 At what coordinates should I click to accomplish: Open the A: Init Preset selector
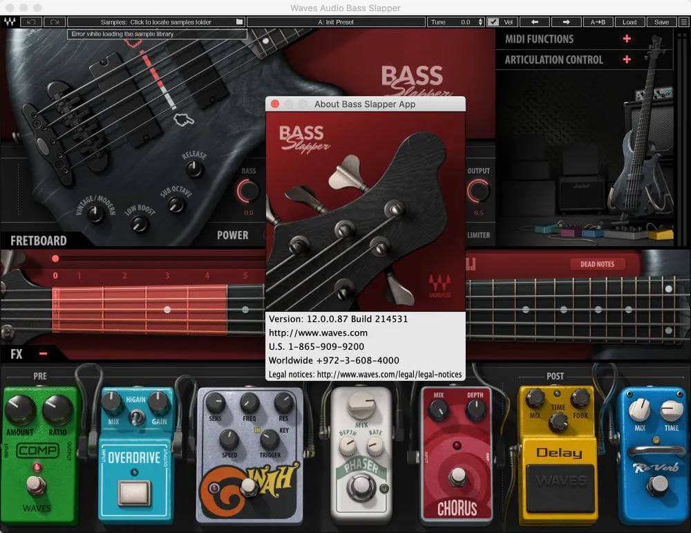[336, 21]
